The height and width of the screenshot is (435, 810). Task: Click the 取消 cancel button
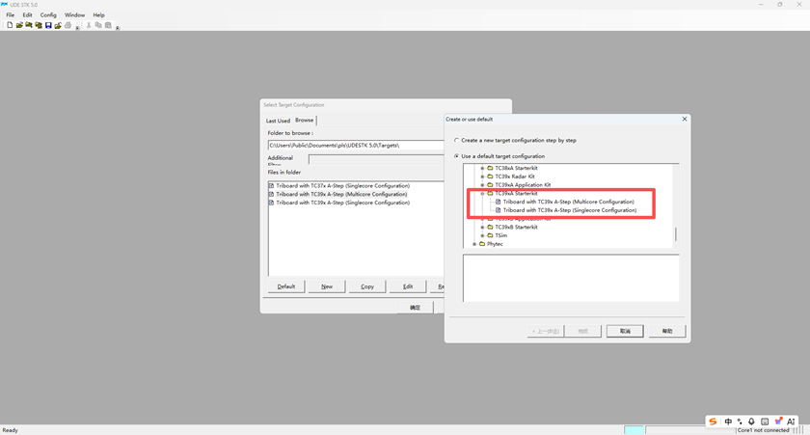coord(625,331)
